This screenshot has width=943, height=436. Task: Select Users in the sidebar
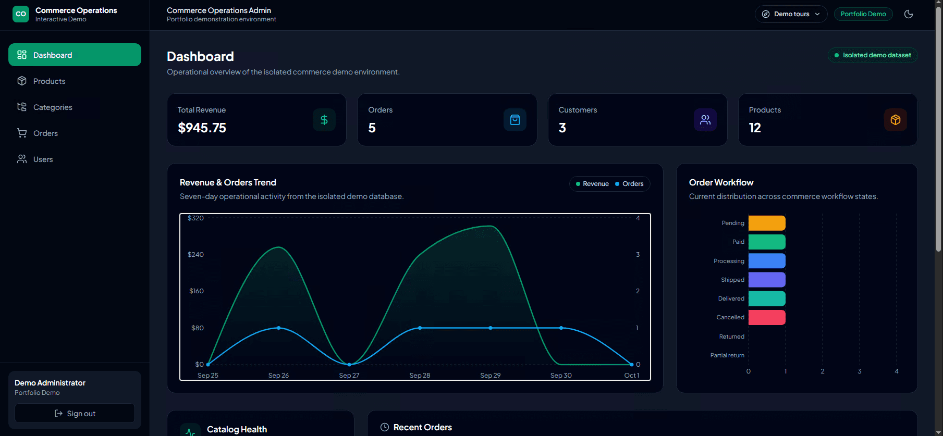75,159
